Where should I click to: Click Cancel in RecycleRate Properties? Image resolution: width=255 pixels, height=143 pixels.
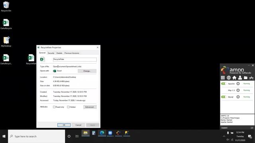tap(78, 125)
